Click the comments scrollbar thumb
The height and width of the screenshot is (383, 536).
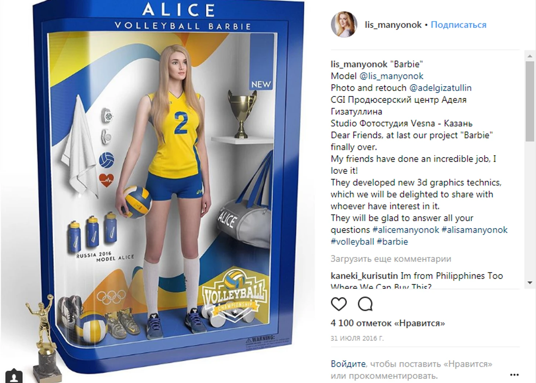529,101
